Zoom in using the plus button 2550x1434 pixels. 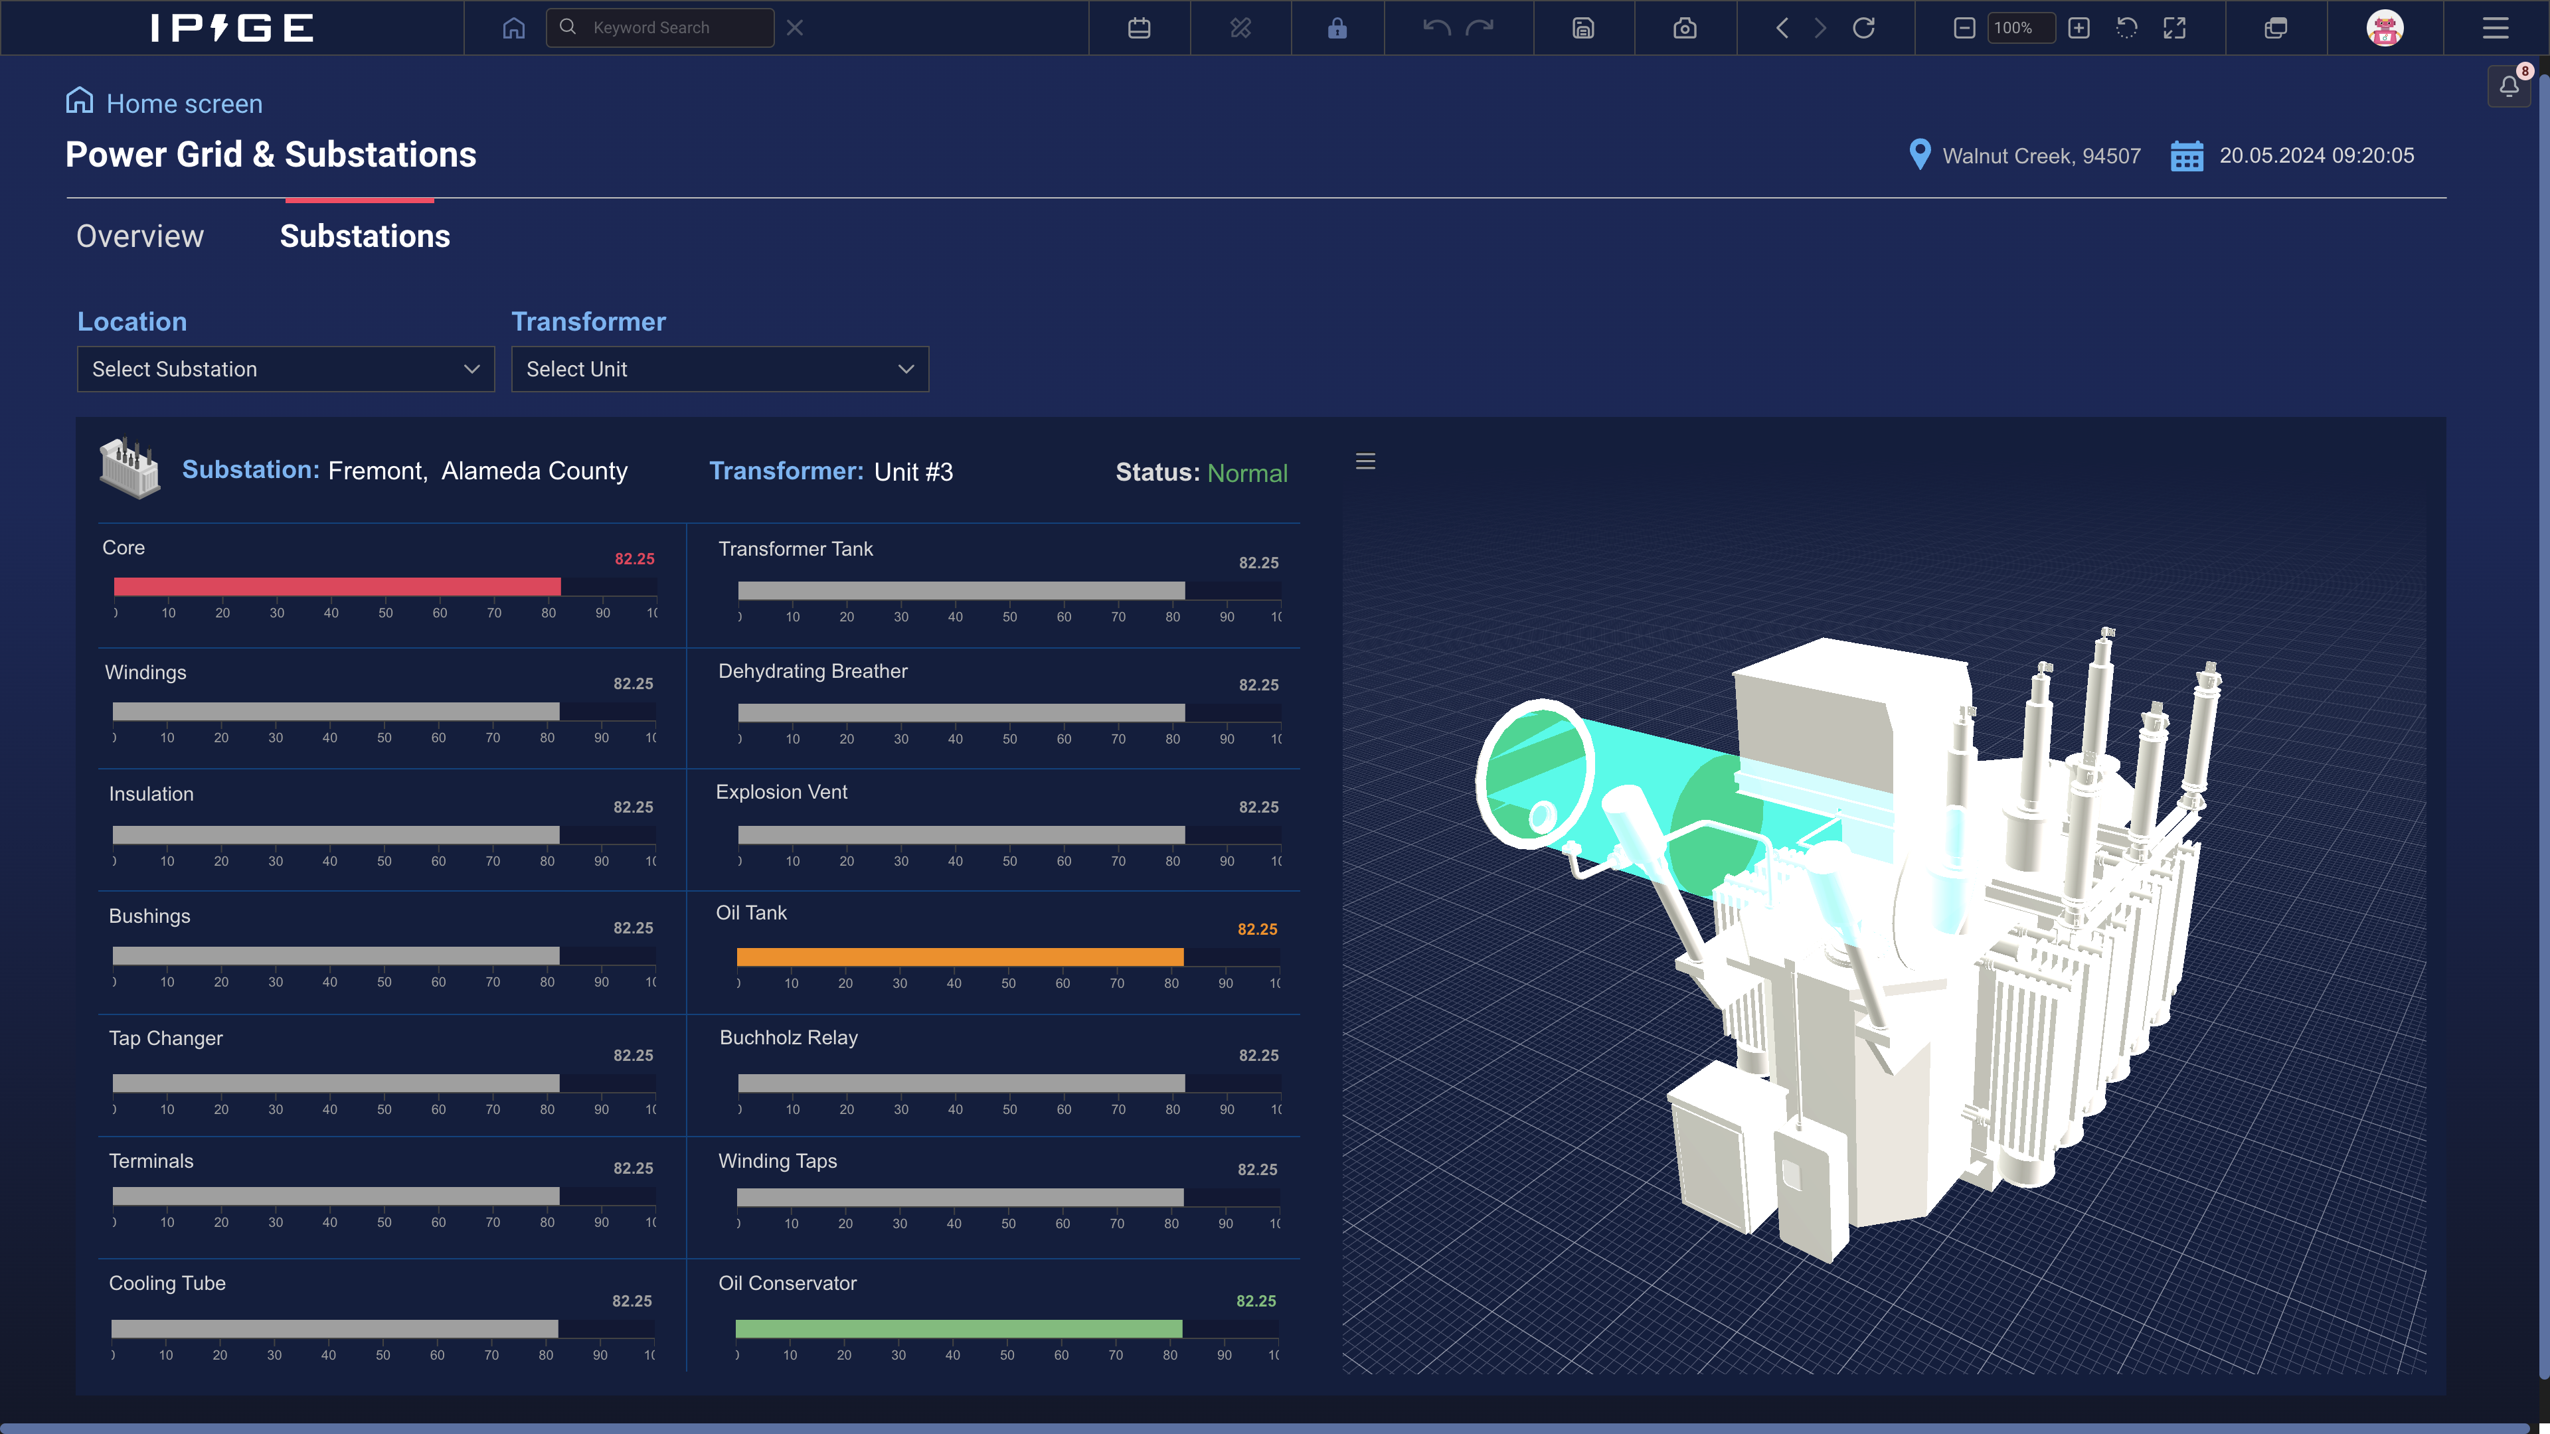pyautogui.click(x=2080, y=28)
